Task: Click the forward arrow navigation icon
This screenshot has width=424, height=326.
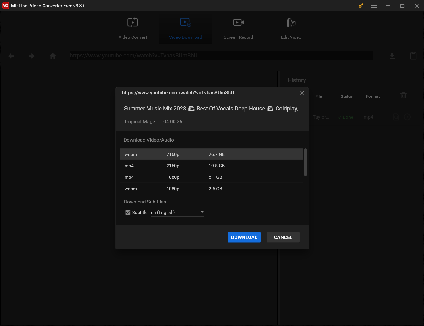Action: pyautogui.click(x=32, y=56)
